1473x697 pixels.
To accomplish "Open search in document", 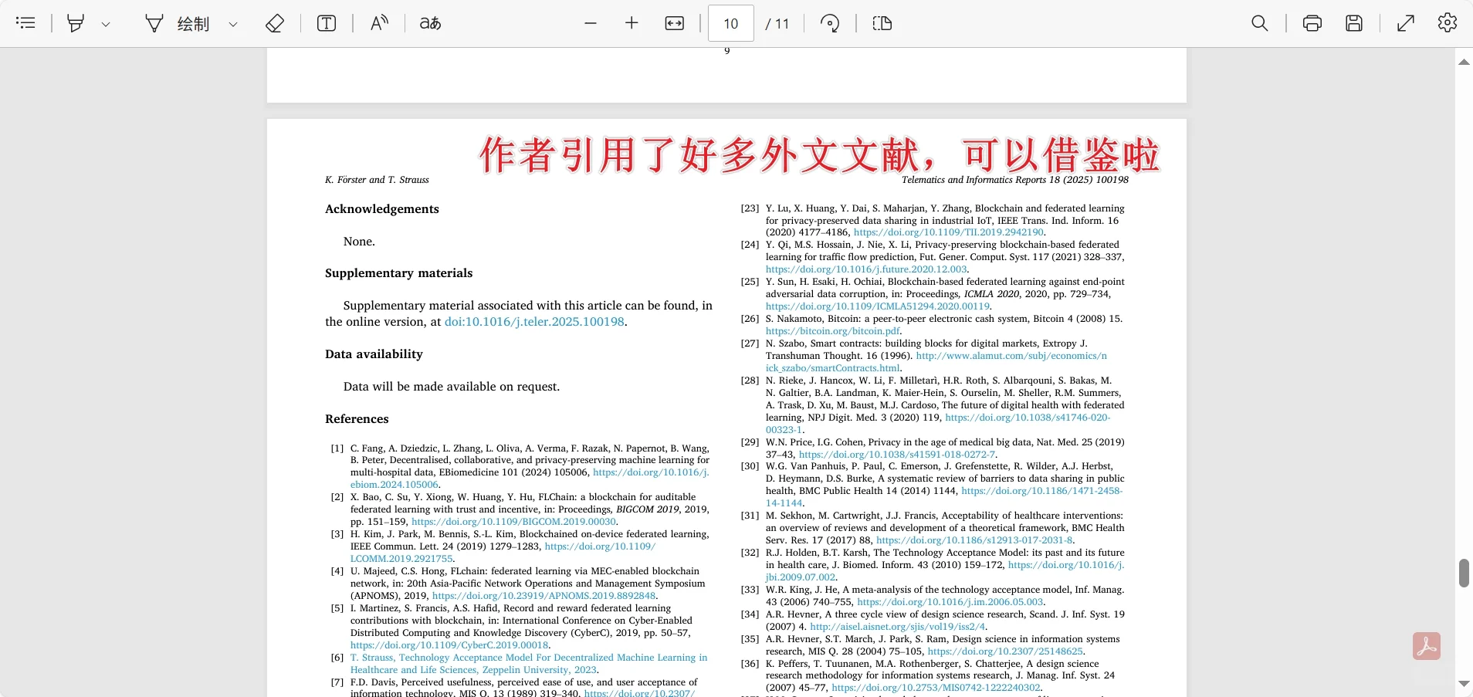I will [1260, 23].
